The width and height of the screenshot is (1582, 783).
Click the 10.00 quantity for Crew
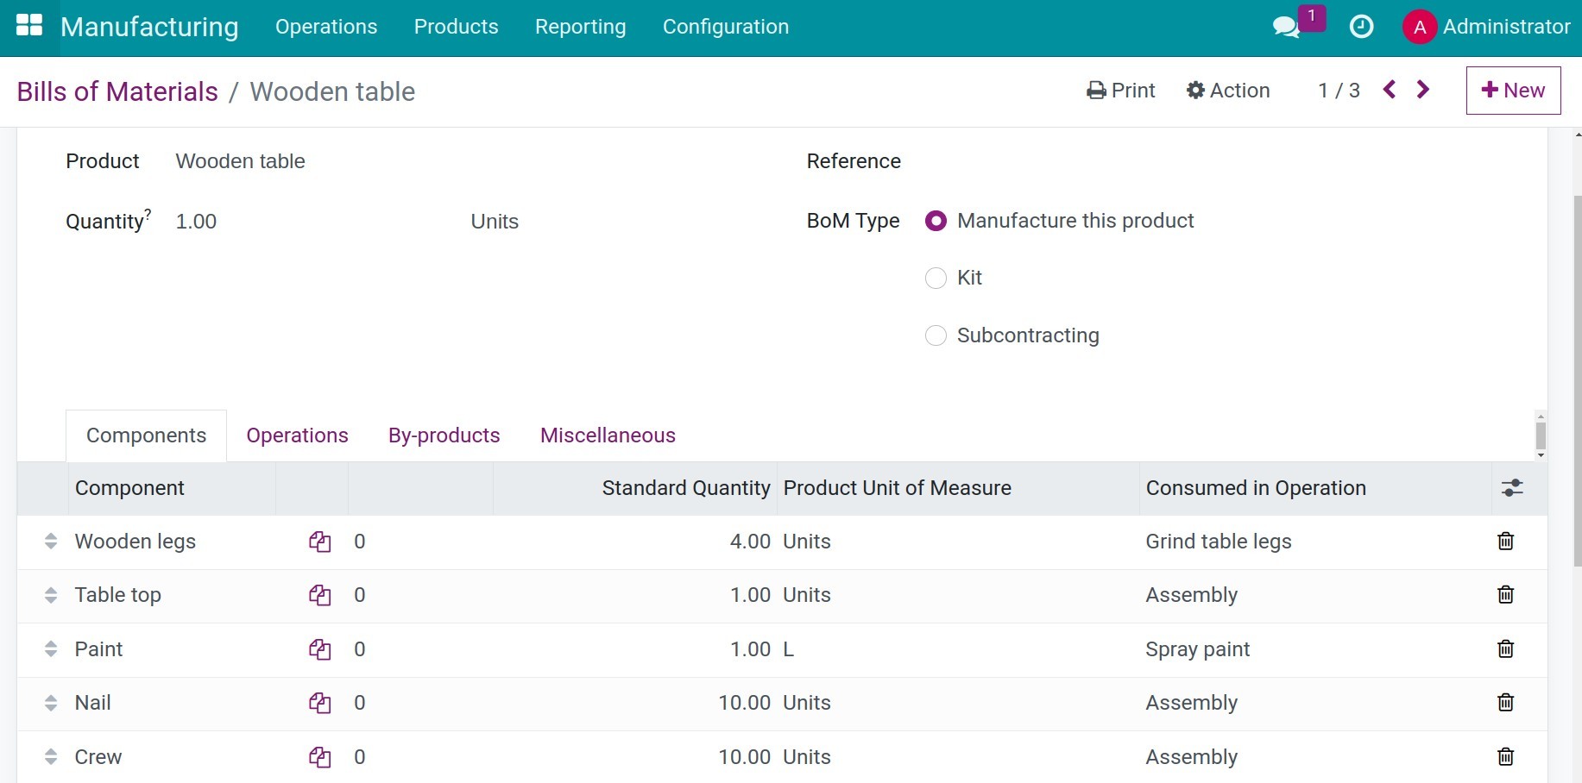[744, 757]
